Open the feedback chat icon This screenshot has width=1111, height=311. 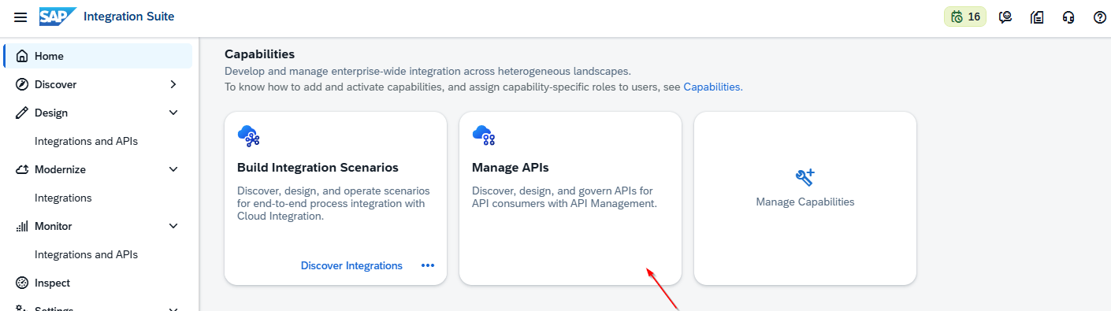1005,17
